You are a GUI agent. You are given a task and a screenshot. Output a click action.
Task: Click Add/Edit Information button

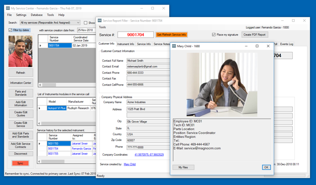coord(21,104)
